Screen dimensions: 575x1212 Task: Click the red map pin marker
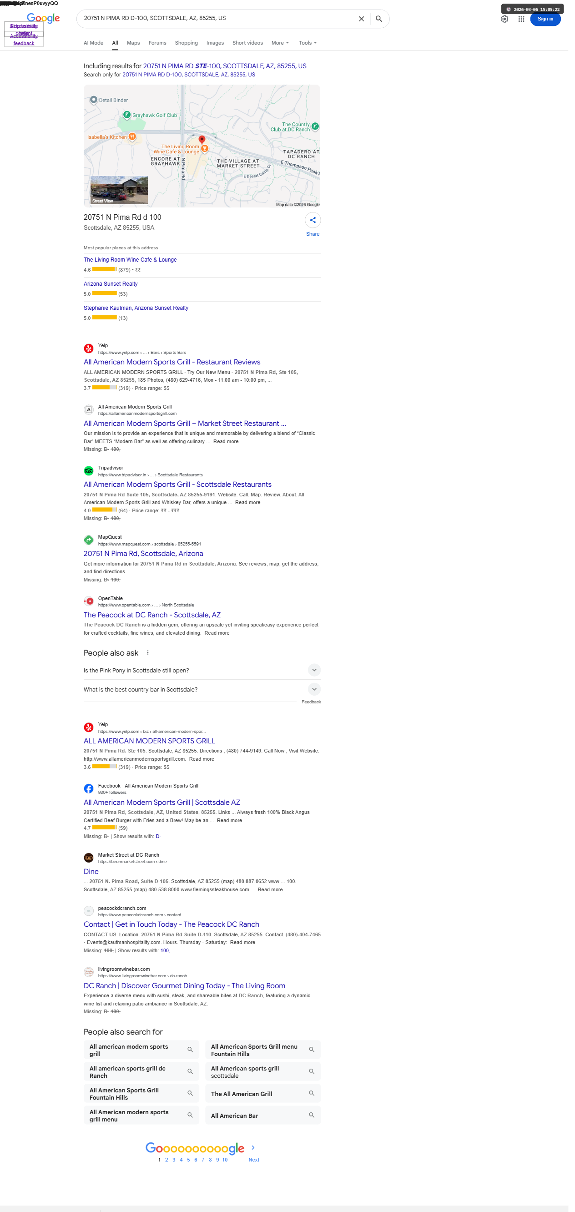pyautogui.click(x=204, y=141)
